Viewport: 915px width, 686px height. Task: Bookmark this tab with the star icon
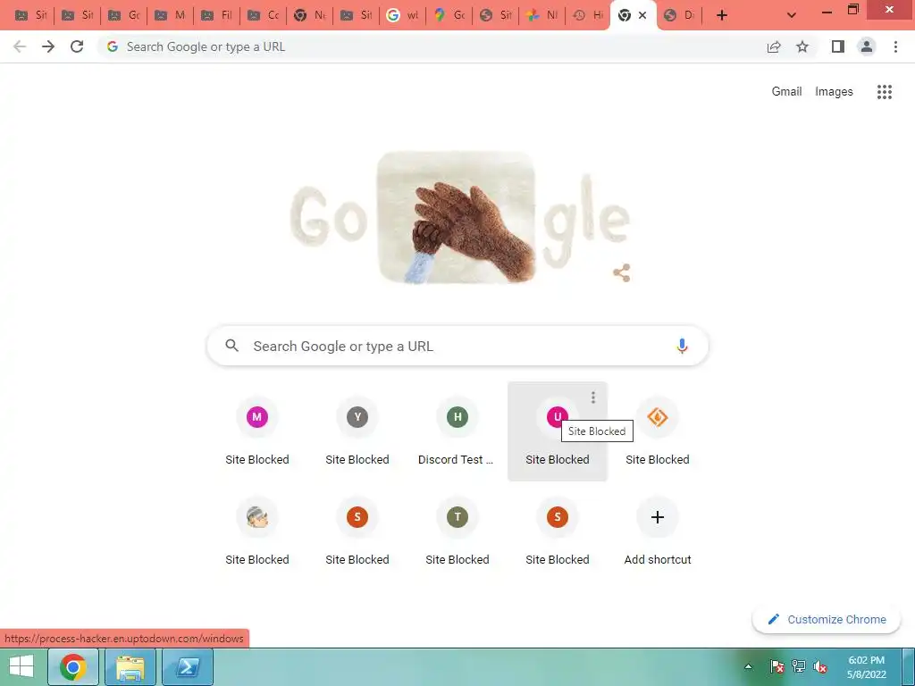802,46
